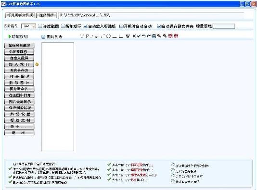Click the 在画图中打开 button

pyautogui.click(x=19, y=95)
